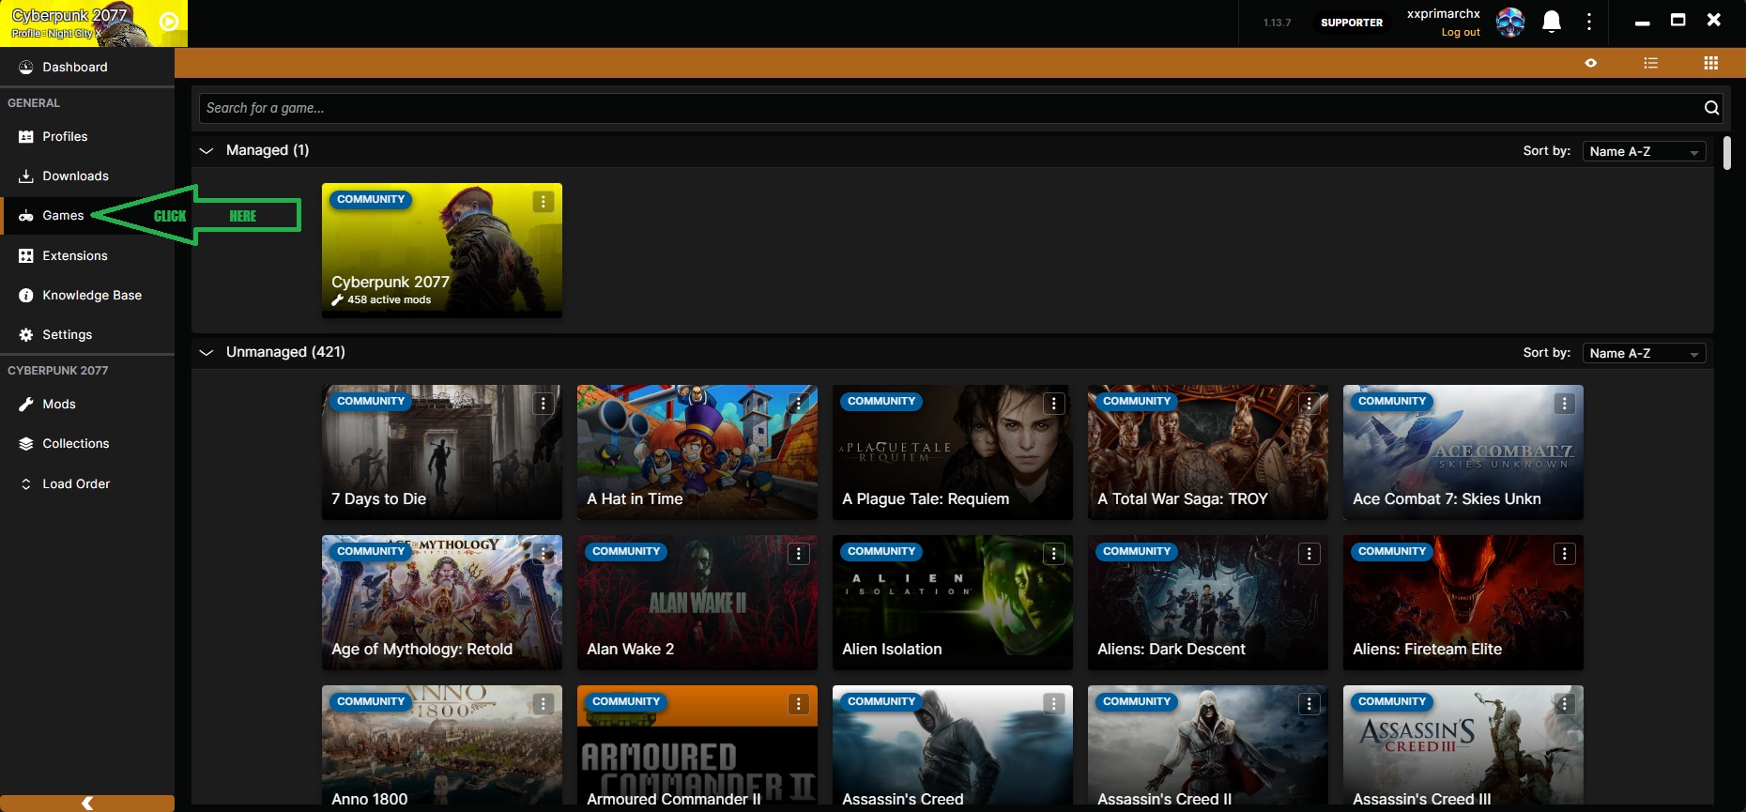Click the Log out link
Viewport: 1746px width, 812px height.
click(1461, 32)
